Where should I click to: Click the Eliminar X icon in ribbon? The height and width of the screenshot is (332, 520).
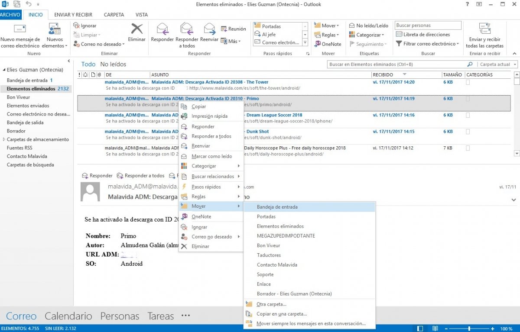pyautogui.click(x=137, y=29)
